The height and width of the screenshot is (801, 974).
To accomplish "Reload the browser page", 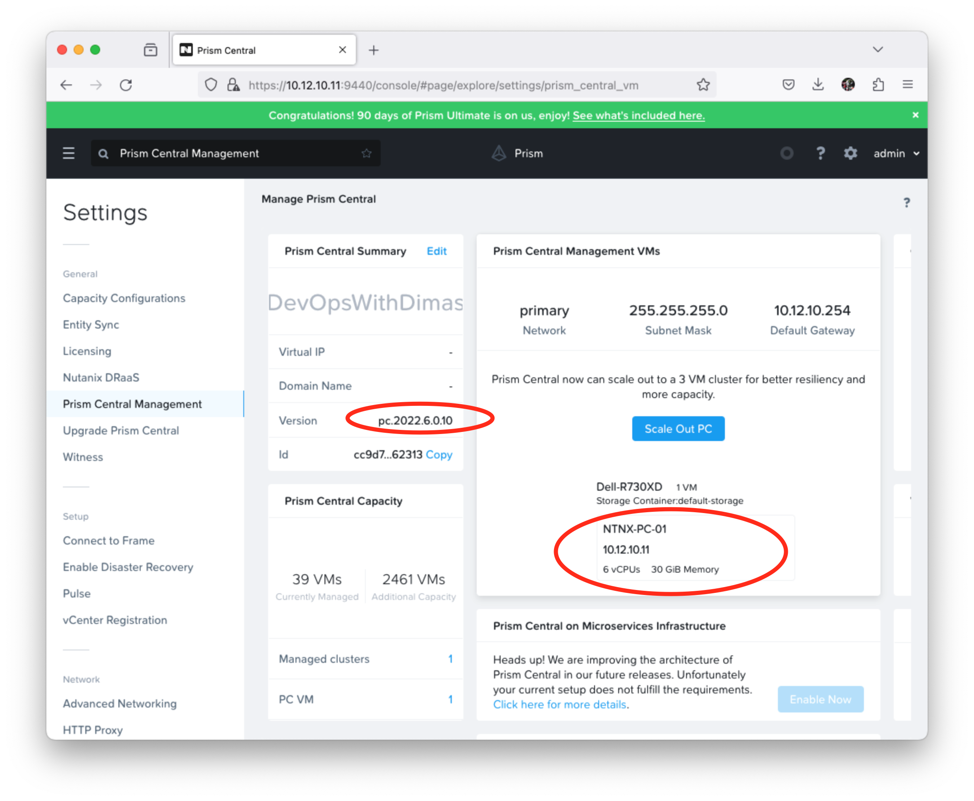I will point(126,85).
